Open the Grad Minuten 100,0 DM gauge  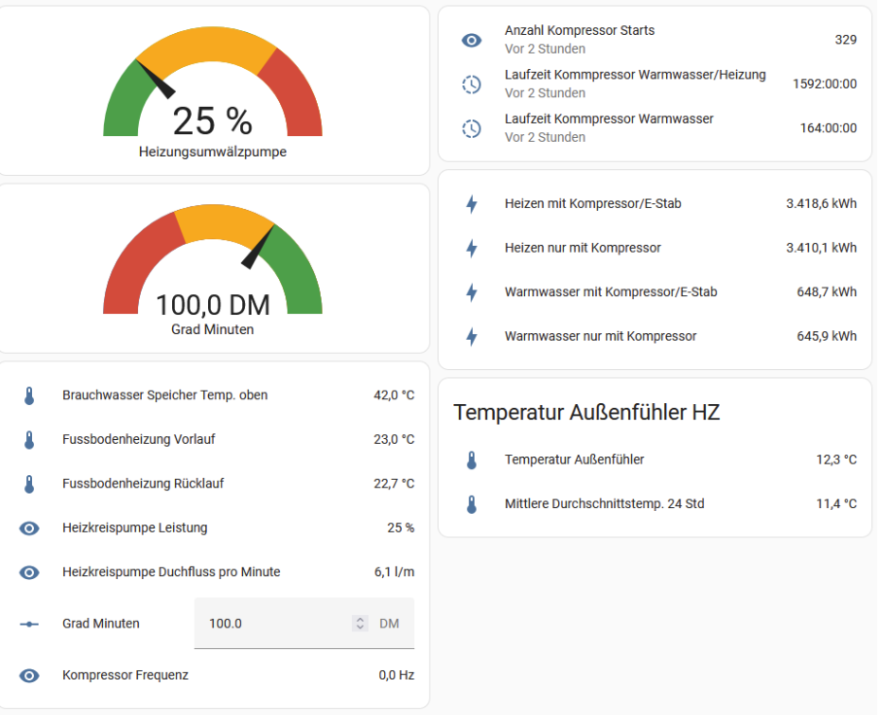[x=213, y=269]
